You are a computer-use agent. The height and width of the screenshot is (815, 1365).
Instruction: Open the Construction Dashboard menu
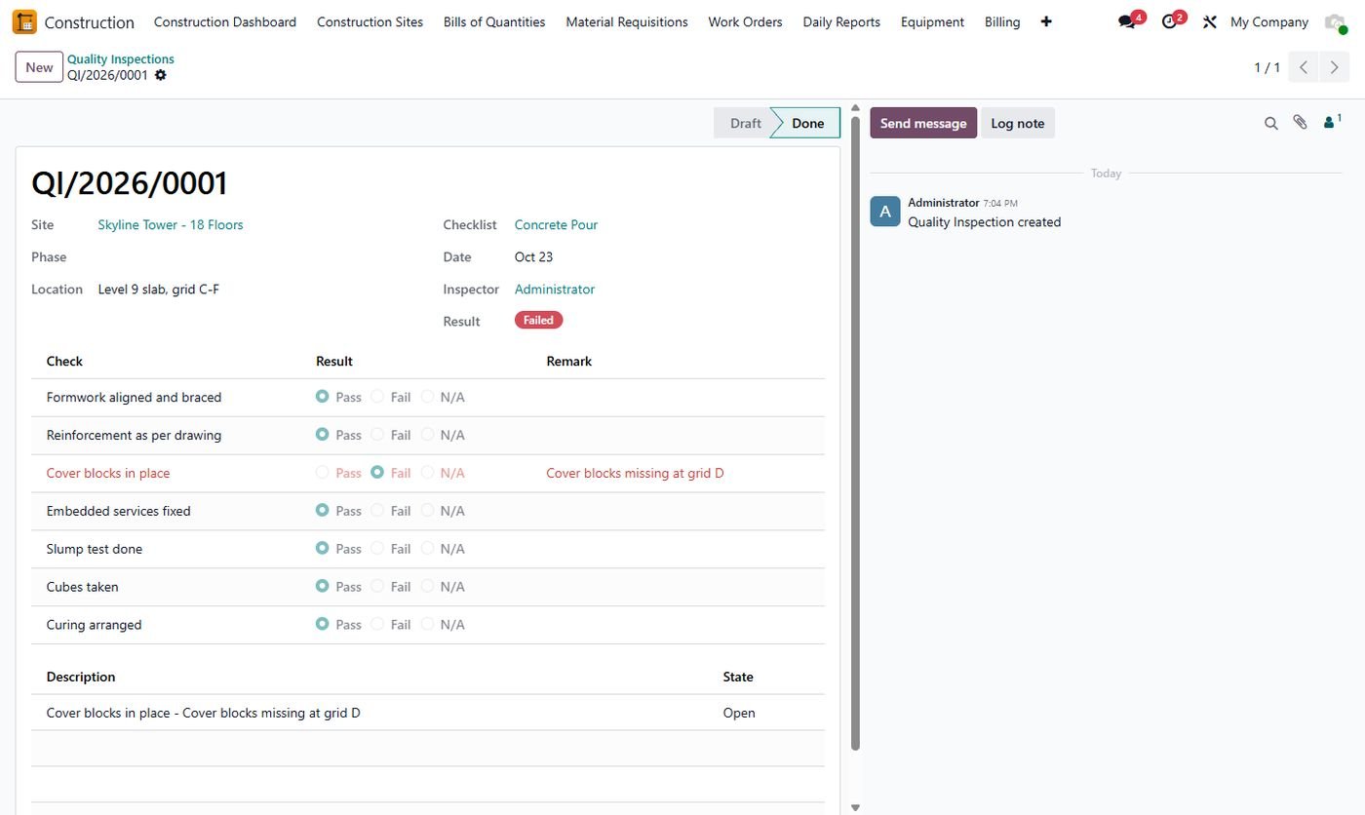pos(225,21)
